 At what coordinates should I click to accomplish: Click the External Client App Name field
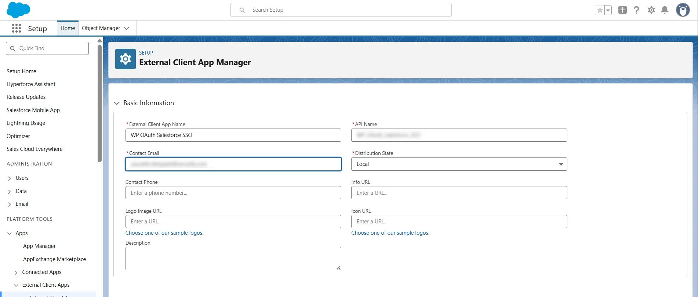point(233,135)
